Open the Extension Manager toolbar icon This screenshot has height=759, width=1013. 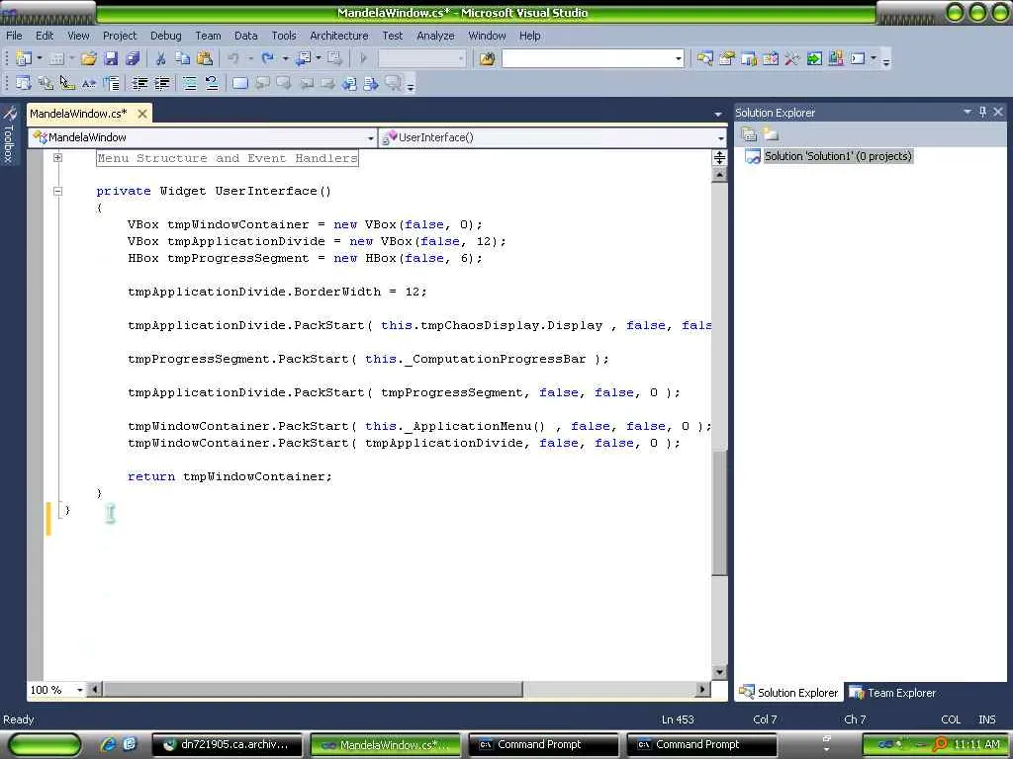tap(835, 58)
